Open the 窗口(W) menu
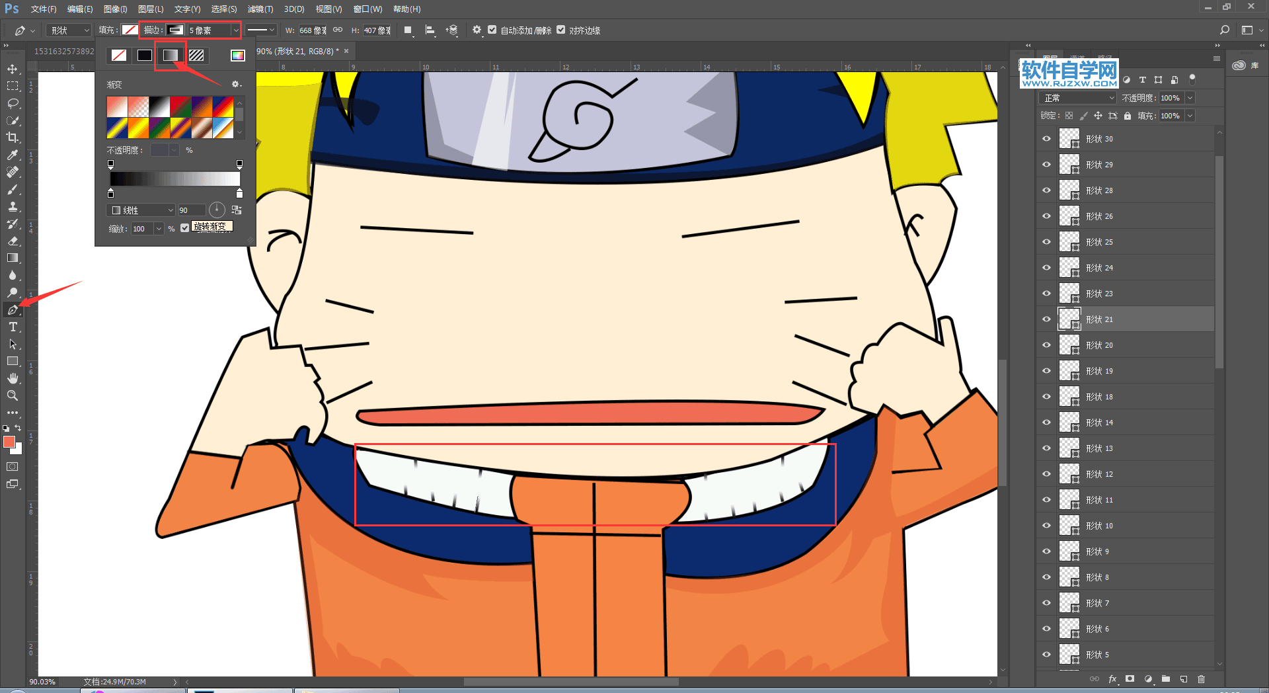Viewport: 1269px width, 693px height. (x=367, y=9)
